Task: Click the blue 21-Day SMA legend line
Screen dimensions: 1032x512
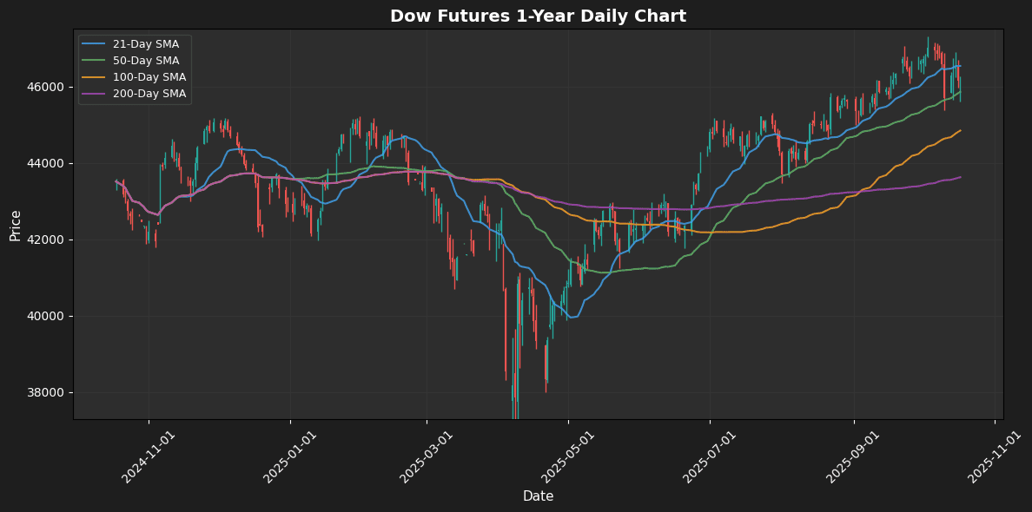Action: pyautogui.click(x=93, y=45)
